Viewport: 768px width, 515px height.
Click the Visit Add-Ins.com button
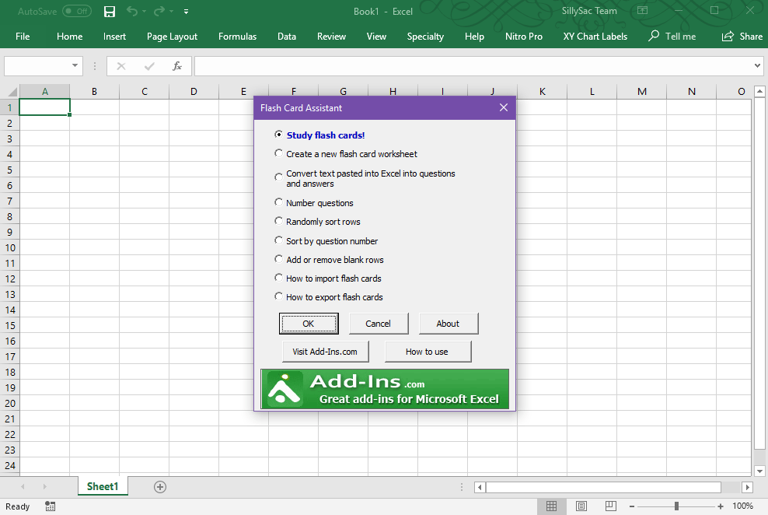pos(325,351)
